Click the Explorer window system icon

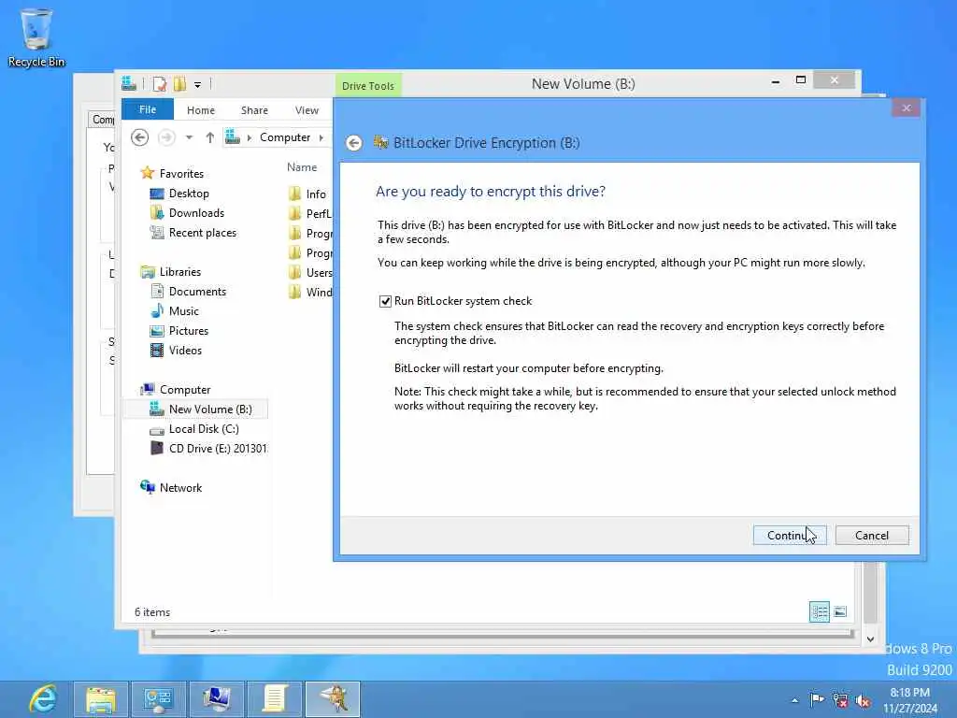129,83
